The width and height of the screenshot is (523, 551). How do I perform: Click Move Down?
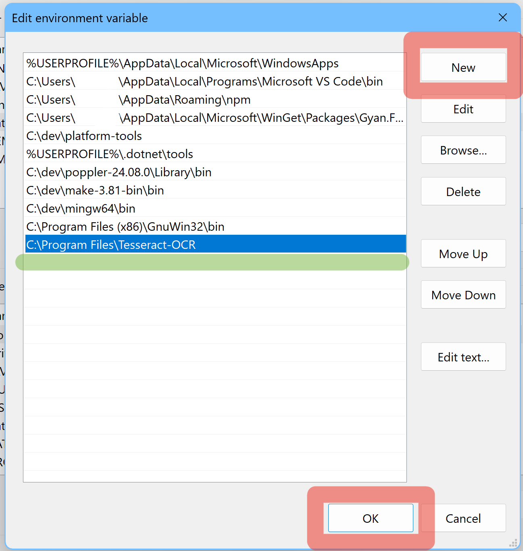463,295
